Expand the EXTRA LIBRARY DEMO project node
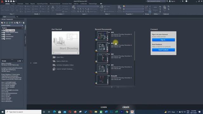Image resolution: width=203 pixels, height=114 pixels. pos(2,32)
